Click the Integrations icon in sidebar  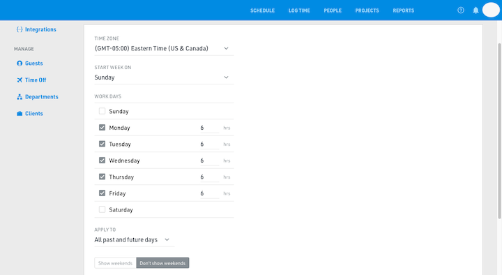20,29
